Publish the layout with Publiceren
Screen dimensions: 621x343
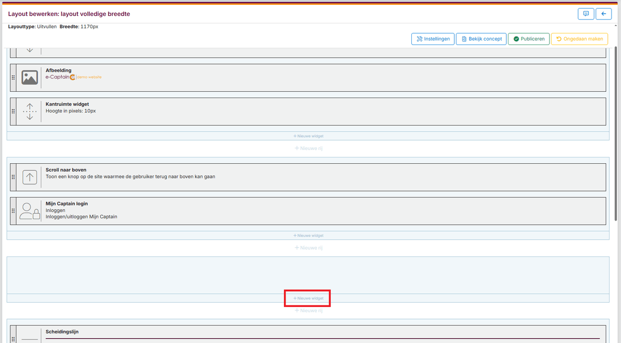click(528, 39)
